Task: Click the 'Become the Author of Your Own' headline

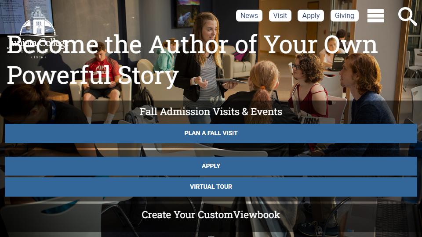Action: pos(192,44)
